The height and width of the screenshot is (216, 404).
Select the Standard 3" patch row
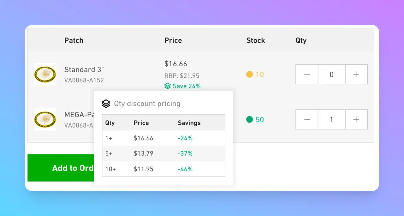coord(84,69)
